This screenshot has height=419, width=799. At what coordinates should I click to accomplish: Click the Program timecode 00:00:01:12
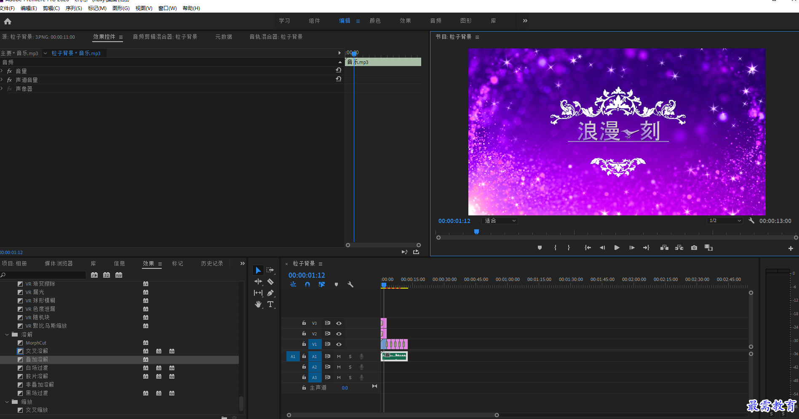(x=454, y=221)
